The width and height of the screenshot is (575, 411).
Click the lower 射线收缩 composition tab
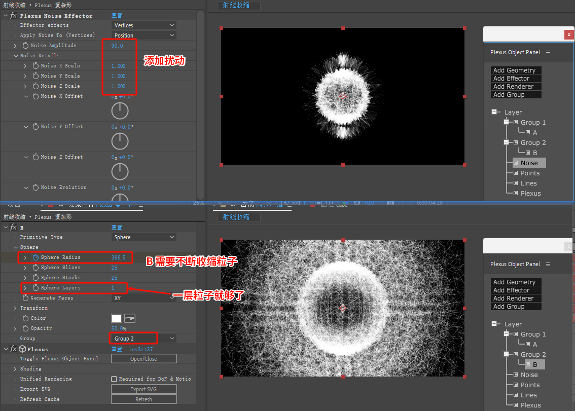click(239, 217)
